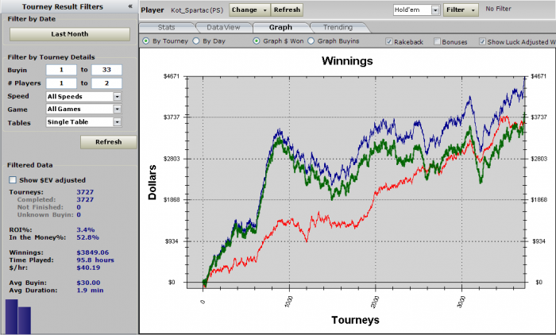
Task: Switch to the Stats tab
Action: coord(166,27)
